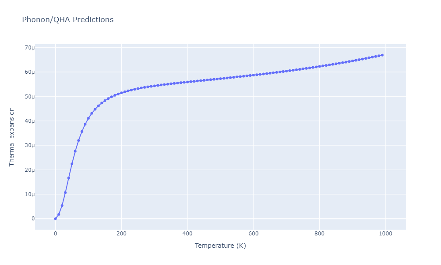Click the data point at 50 K
The width and height of the screenshot is (441, 265).
[x=72, y=164]
